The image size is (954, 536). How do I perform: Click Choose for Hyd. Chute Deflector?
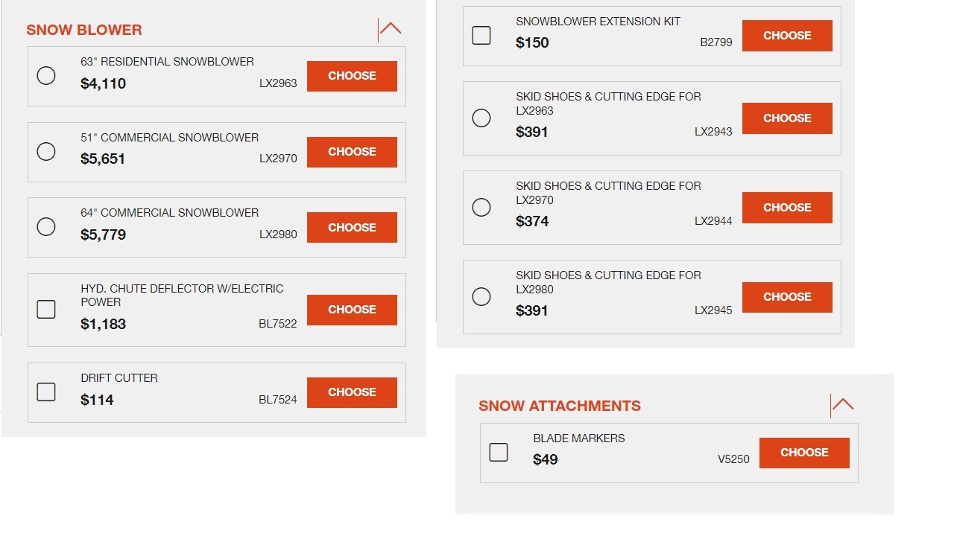(x=352, y=310)
